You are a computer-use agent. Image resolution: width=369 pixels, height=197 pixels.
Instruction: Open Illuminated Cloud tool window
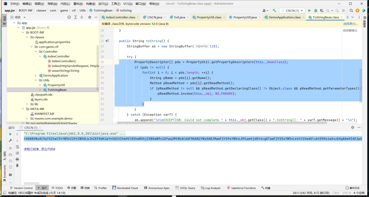point(125,188)
